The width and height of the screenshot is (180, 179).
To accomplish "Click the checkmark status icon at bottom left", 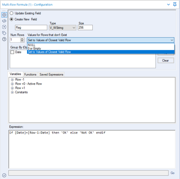I will 4,175.
